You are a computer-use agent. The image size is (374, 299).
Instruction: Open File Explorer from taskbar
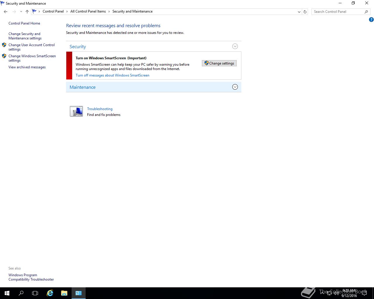coord(64,293)
